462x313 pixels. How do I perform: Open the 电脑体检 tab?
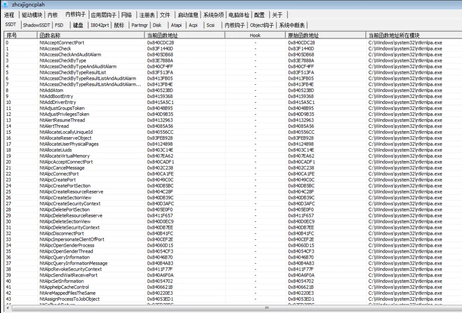tap(239, 15)
